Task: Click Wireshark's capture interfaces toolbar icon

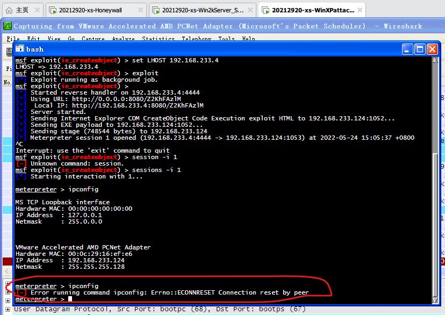Action: click(9, 52)
